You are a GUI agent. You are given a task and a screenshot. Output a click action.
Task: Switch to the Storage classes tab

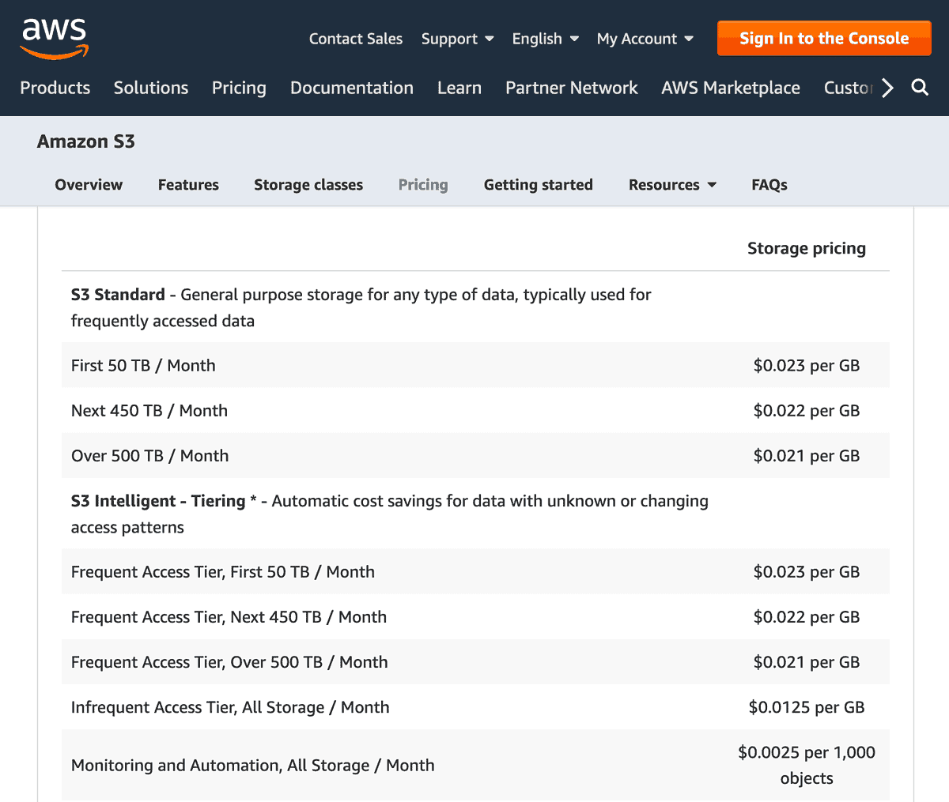(x=308, y=185)
